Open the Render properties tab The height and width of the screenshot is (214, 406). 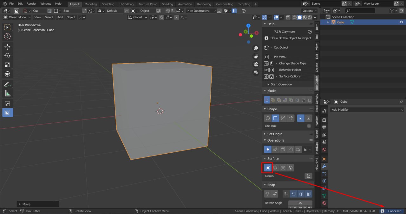click(x=324, y=120)
